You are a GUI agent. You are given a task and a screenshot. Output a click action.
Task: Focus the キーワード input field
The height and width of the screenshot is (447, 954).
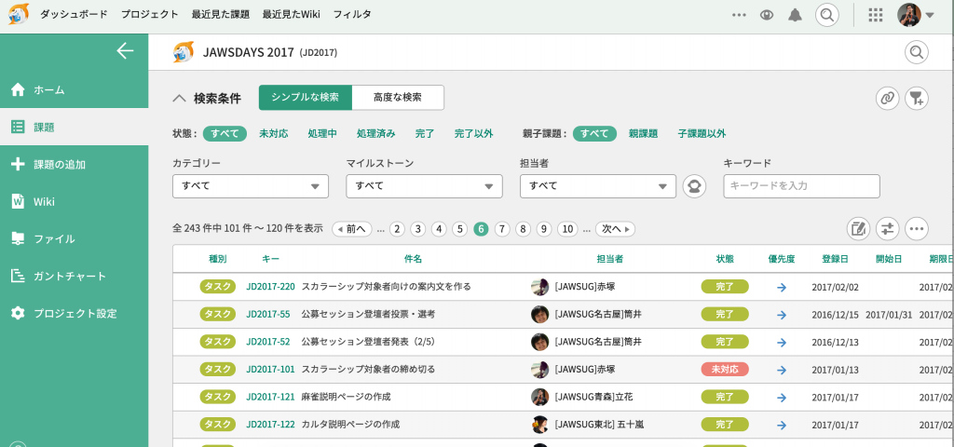(801, 186)
